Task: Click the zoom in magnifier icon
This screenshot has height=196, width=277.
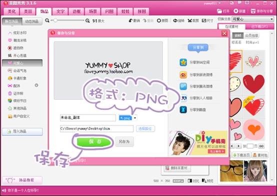Action: pos(87,20)
